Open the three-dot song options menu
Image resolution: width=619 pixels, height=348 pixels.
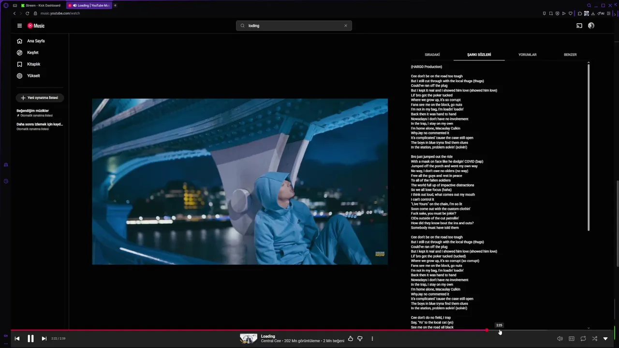(x=372, y=339)
